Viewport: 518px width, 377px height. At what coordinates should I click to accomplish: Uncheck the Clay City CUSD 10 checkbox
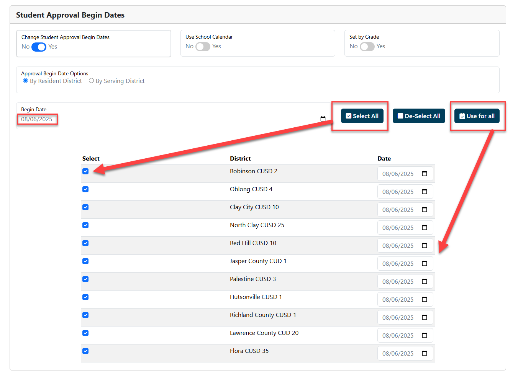point(85,207)
